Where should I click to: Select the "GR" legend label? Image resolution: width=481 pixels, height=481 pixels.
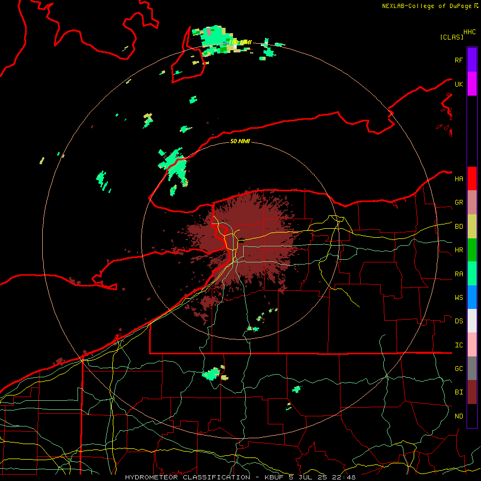[459, 203]
